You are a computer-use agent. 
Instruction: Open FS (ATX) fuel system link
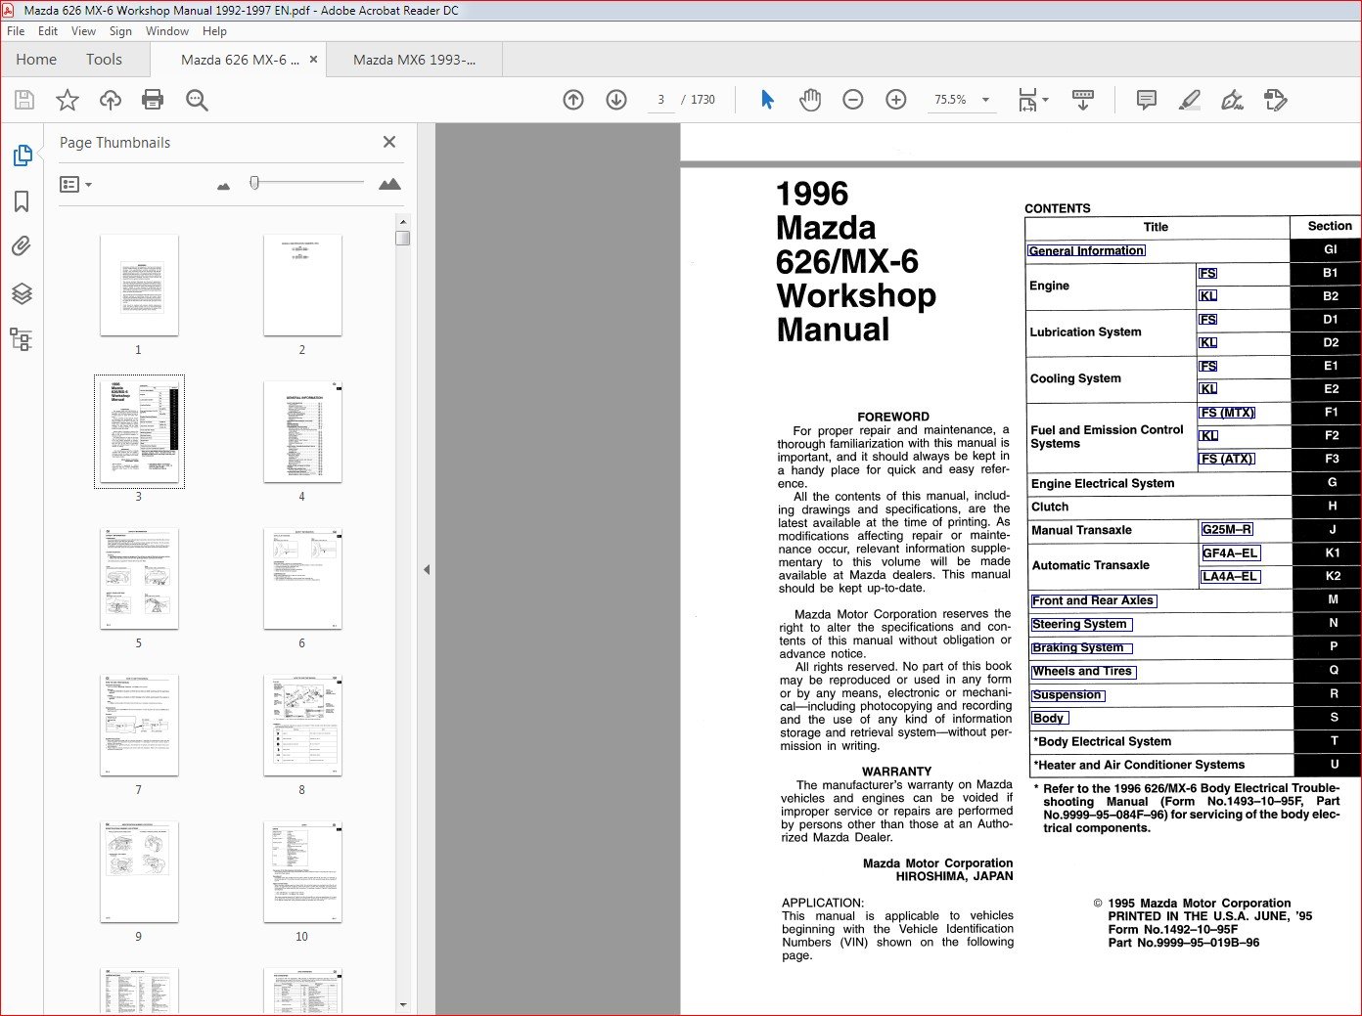[1227, 459]
